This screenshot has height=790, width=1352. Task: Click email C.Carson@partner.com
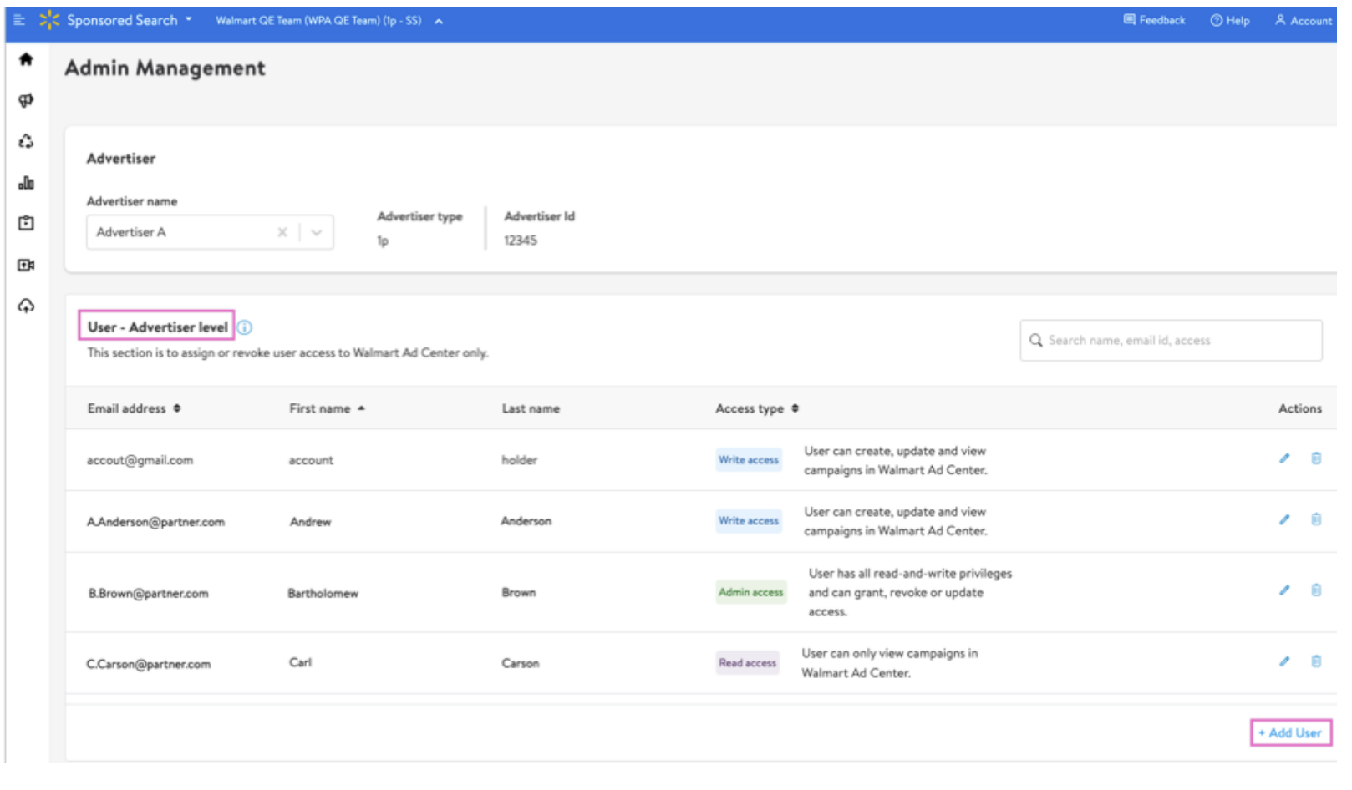(x=149, y=665)
